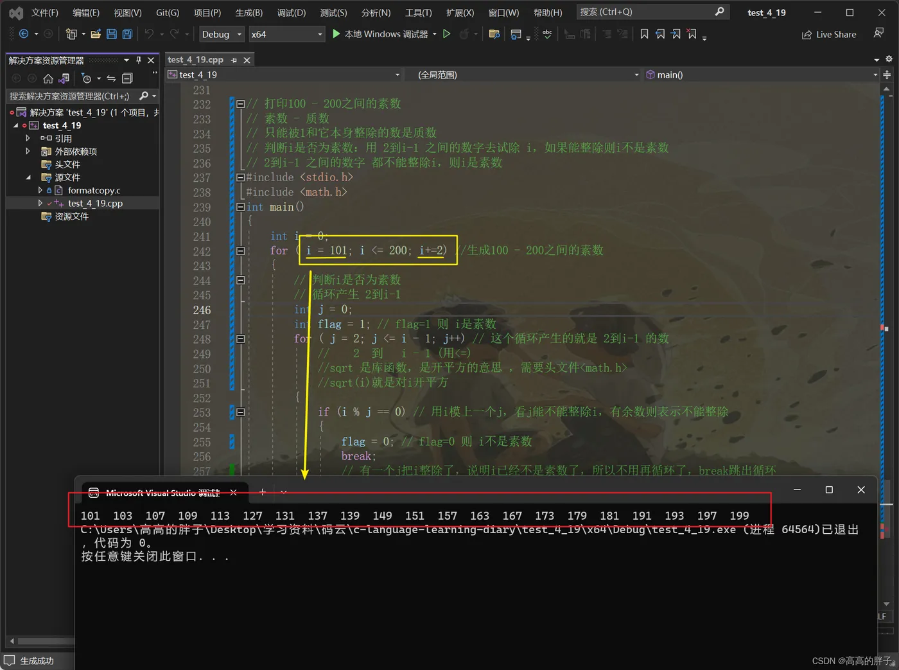
Task: Expand the 外部依赖项 node
Action: 28,151
